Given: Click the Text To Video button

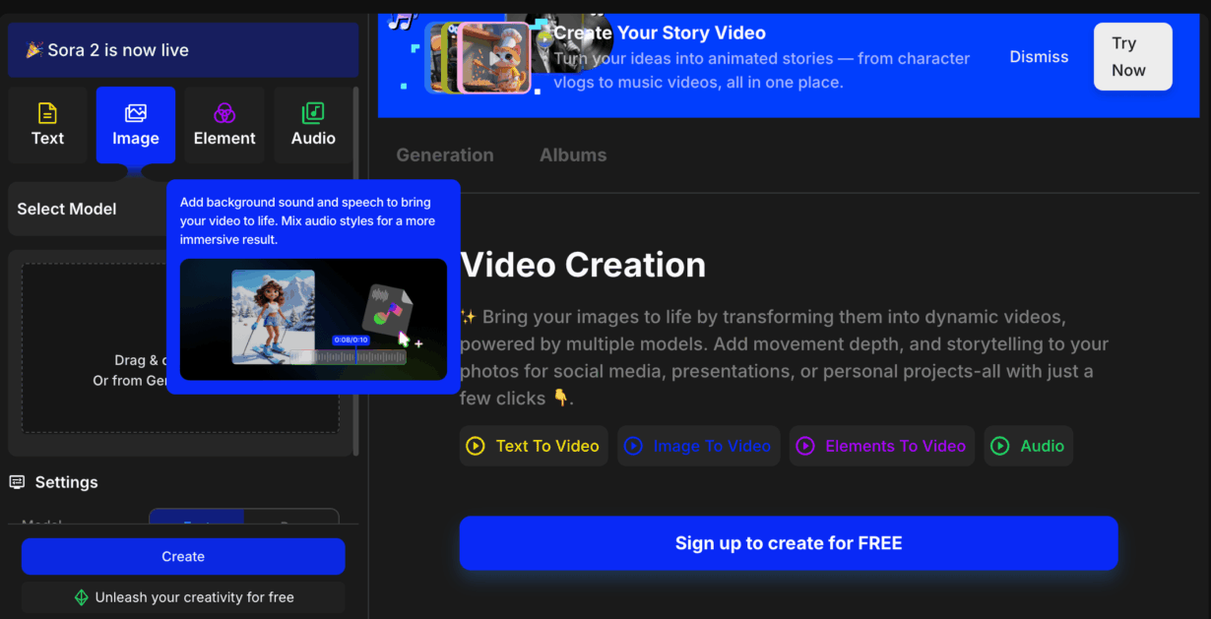Looking at the screenshot, I should tap(534, 446).
